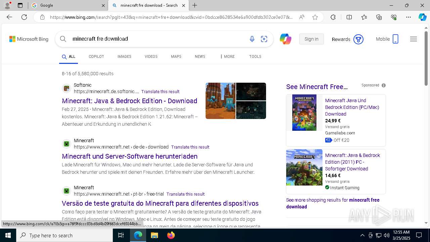Open Browser essentials heart icon

click(x=394, y=17)
